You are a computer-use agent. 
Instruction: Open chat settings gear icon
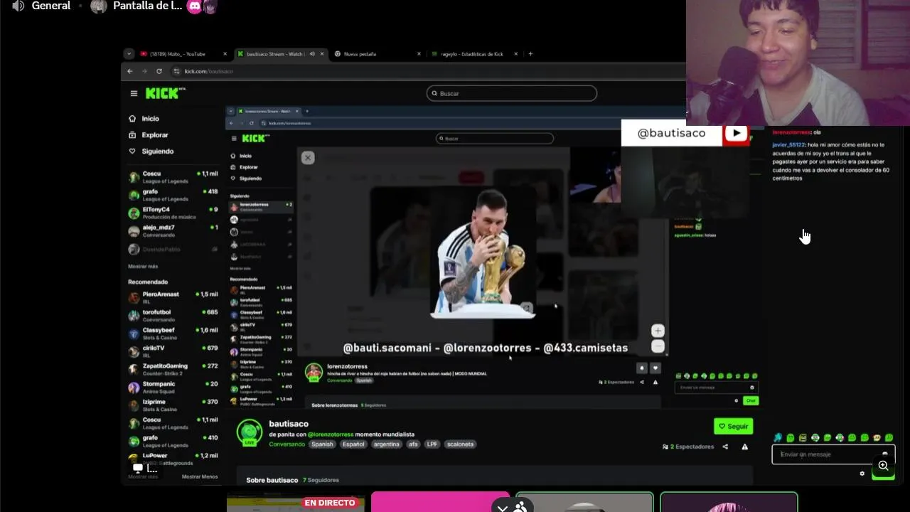coord(862,474)
